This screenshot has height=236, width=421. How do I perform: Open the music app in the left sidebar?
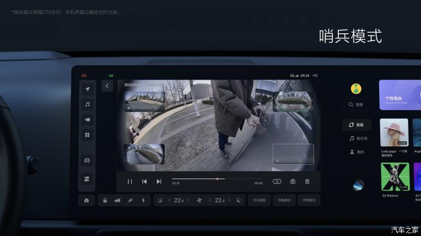87,104
